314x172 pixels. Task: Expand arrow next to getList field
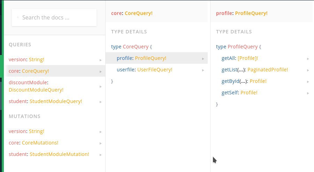[x=308, y=70]
